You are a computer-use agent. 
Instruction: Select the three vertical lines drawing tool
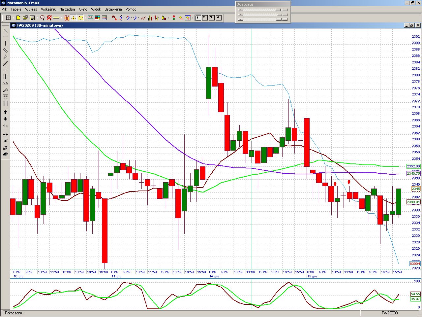coord(5,77)
